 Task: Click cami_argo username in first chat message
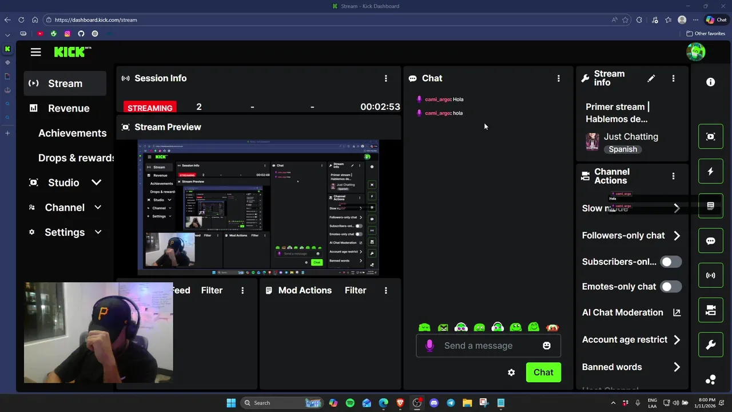coord(438,100)
